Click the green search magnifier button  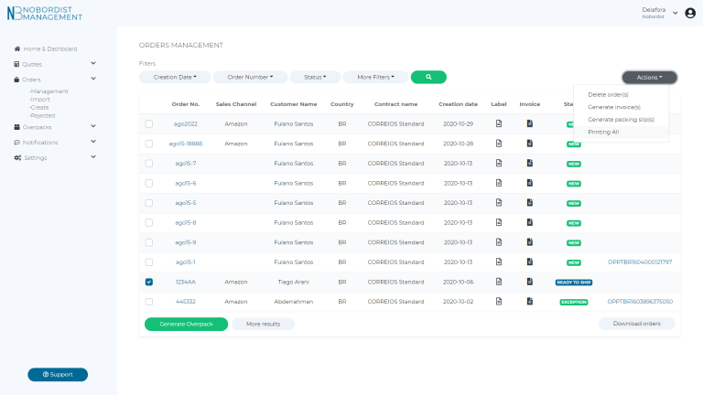coord(428,78)
